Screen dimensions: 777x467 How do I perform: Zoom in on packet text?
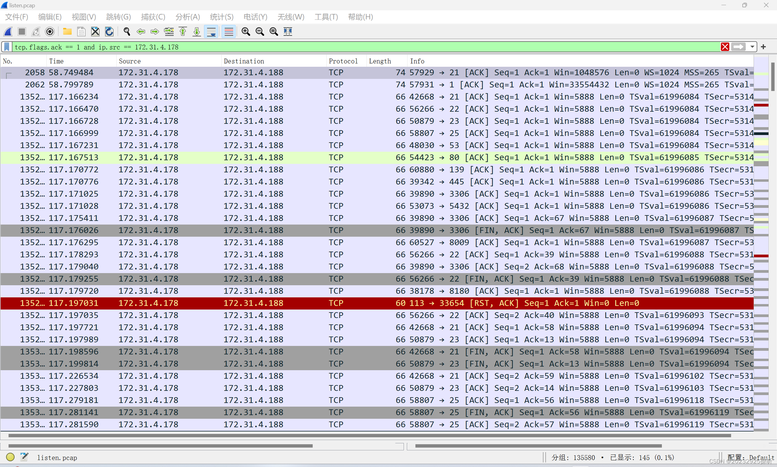tap(246, 32)
